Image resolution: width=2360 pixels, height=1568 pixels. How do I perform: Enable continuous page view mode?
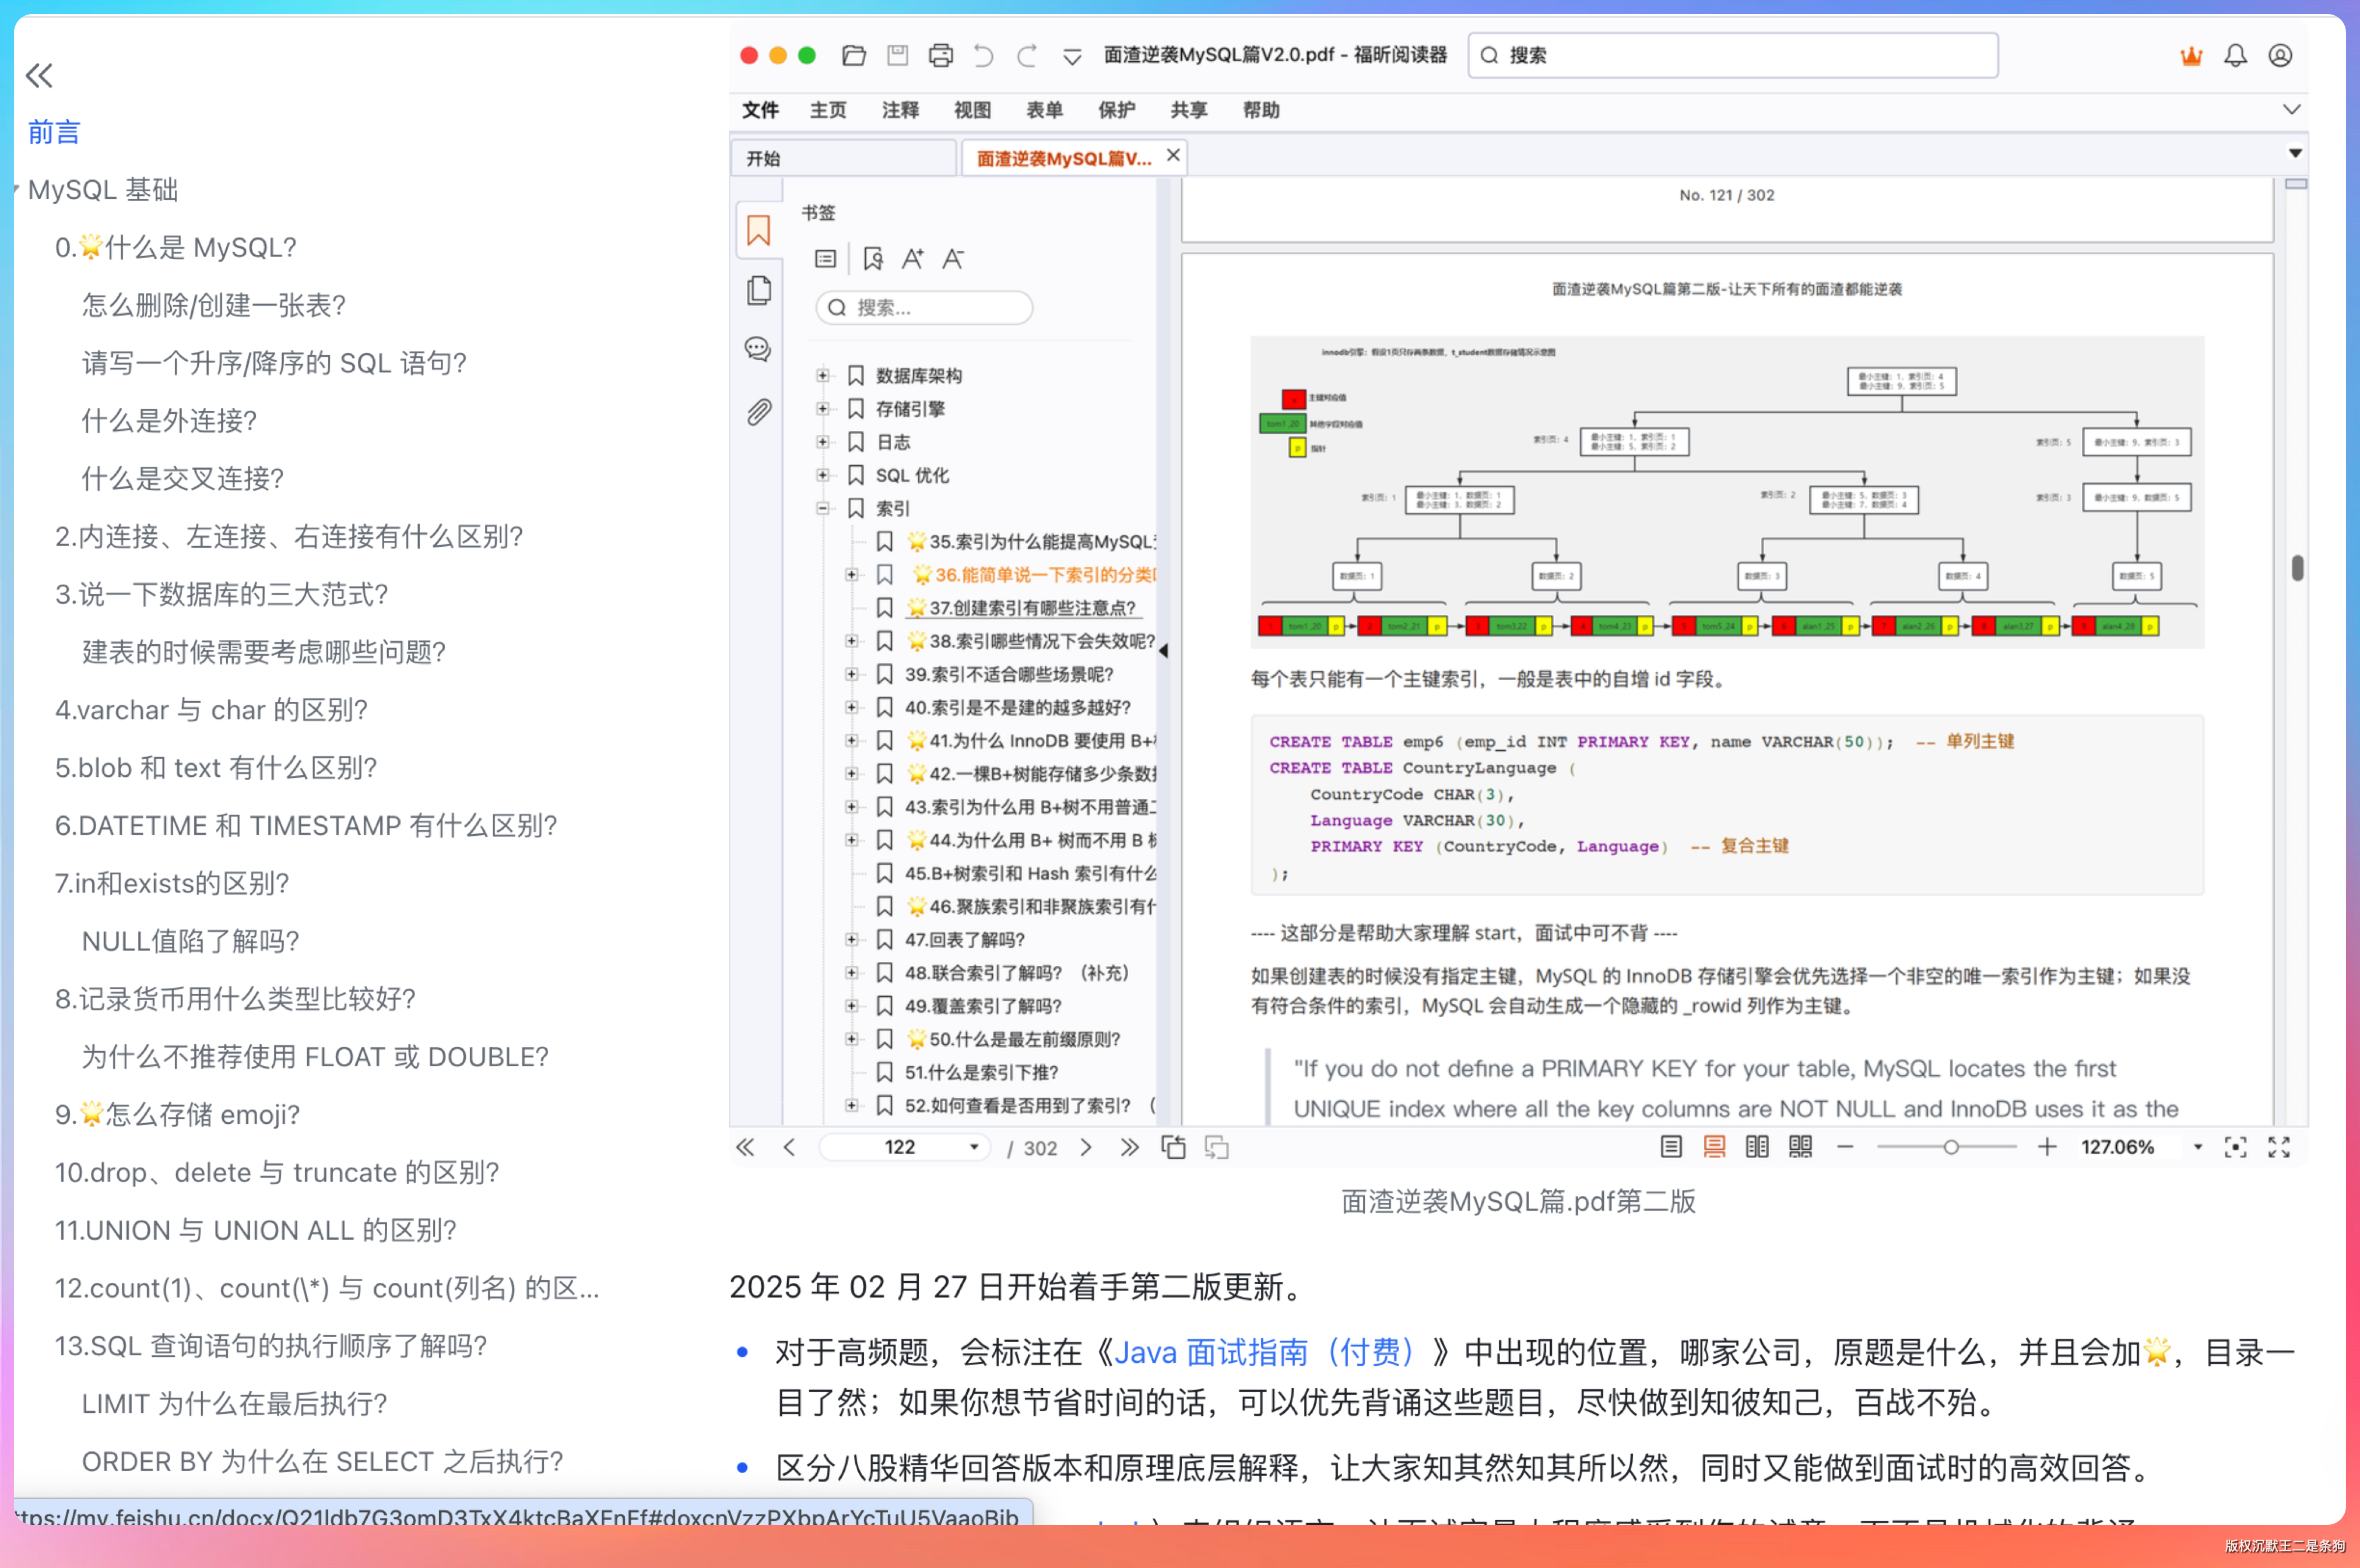pos(1714,1147)
